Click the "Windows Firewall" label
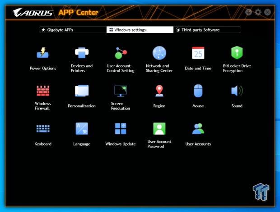The height and width of the screenshot is (212, 280). (43, 106)
